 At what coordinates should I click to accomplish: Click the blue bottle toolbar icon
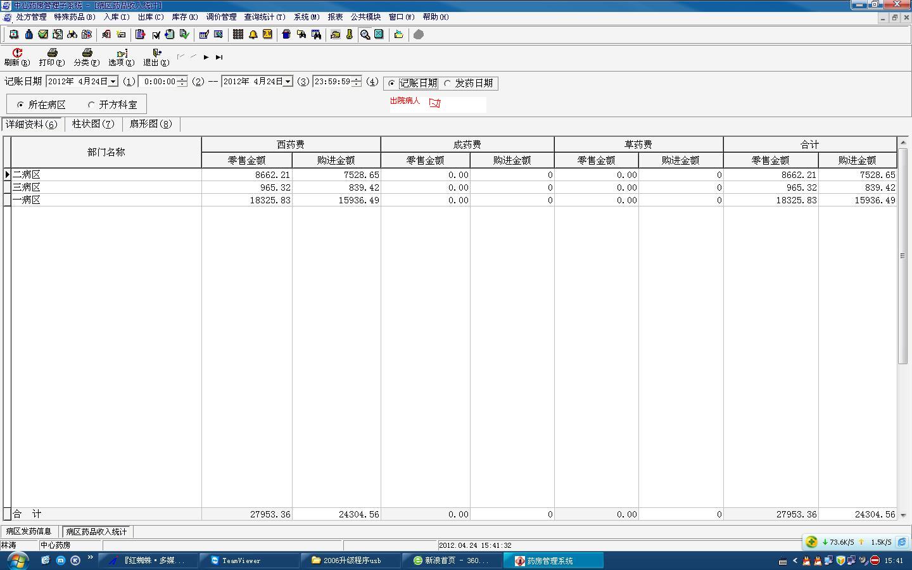coord(28,35)
